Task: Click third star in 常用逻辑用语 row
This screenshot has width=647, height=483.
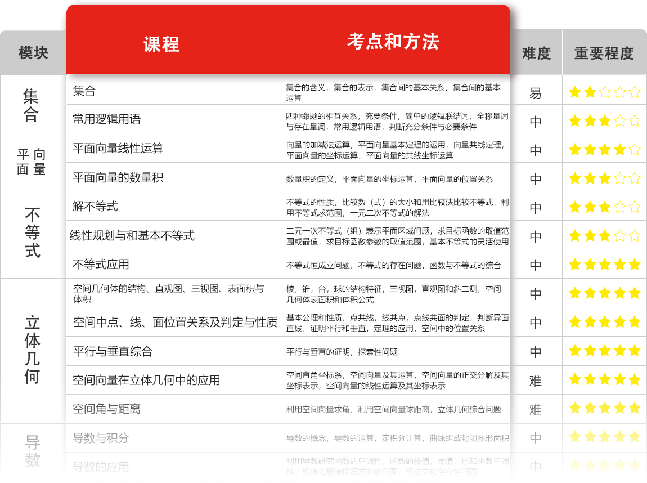Action: click(605, 121)
